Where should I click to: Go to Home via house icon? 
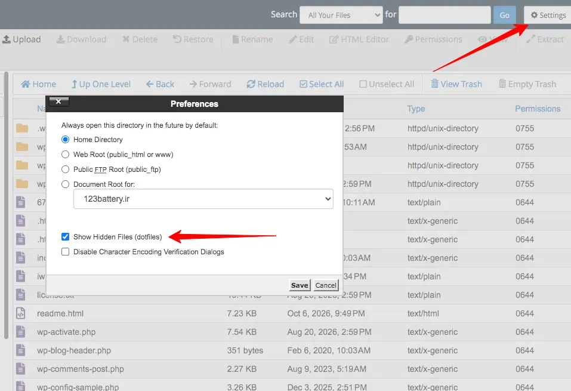coord(39,84)
